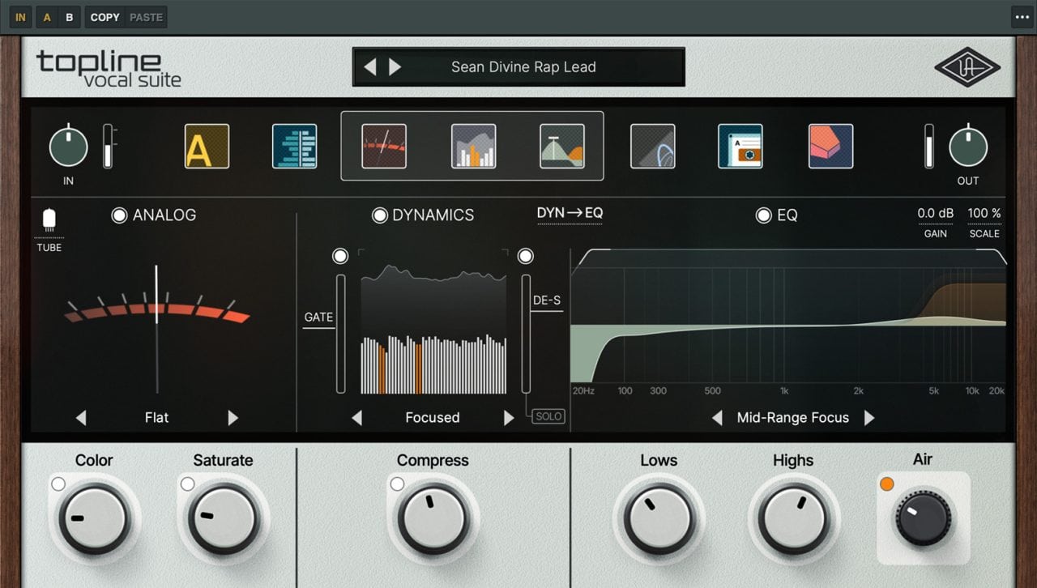Image resolution: width=1037 pixels, height=588 pixels.
Task: Click the next preset arrow beside Sean Divine Rap Lead
Action: coord(396,66)
